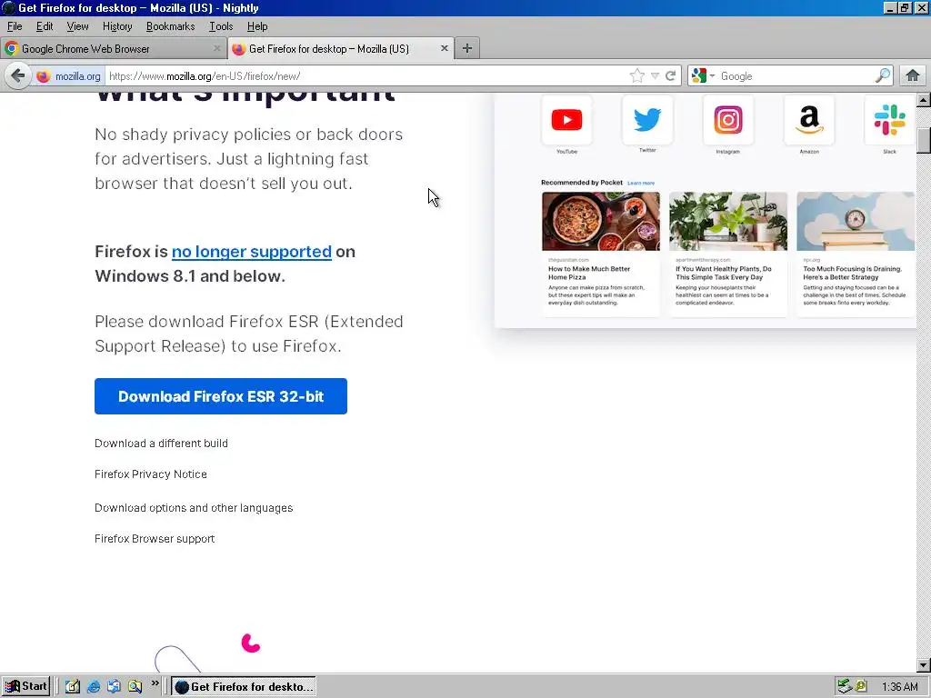Click 'Download options and other languages' link
The height and width of the screenshot is (698, 931).
pyautogui.click(x=194, y=508)
